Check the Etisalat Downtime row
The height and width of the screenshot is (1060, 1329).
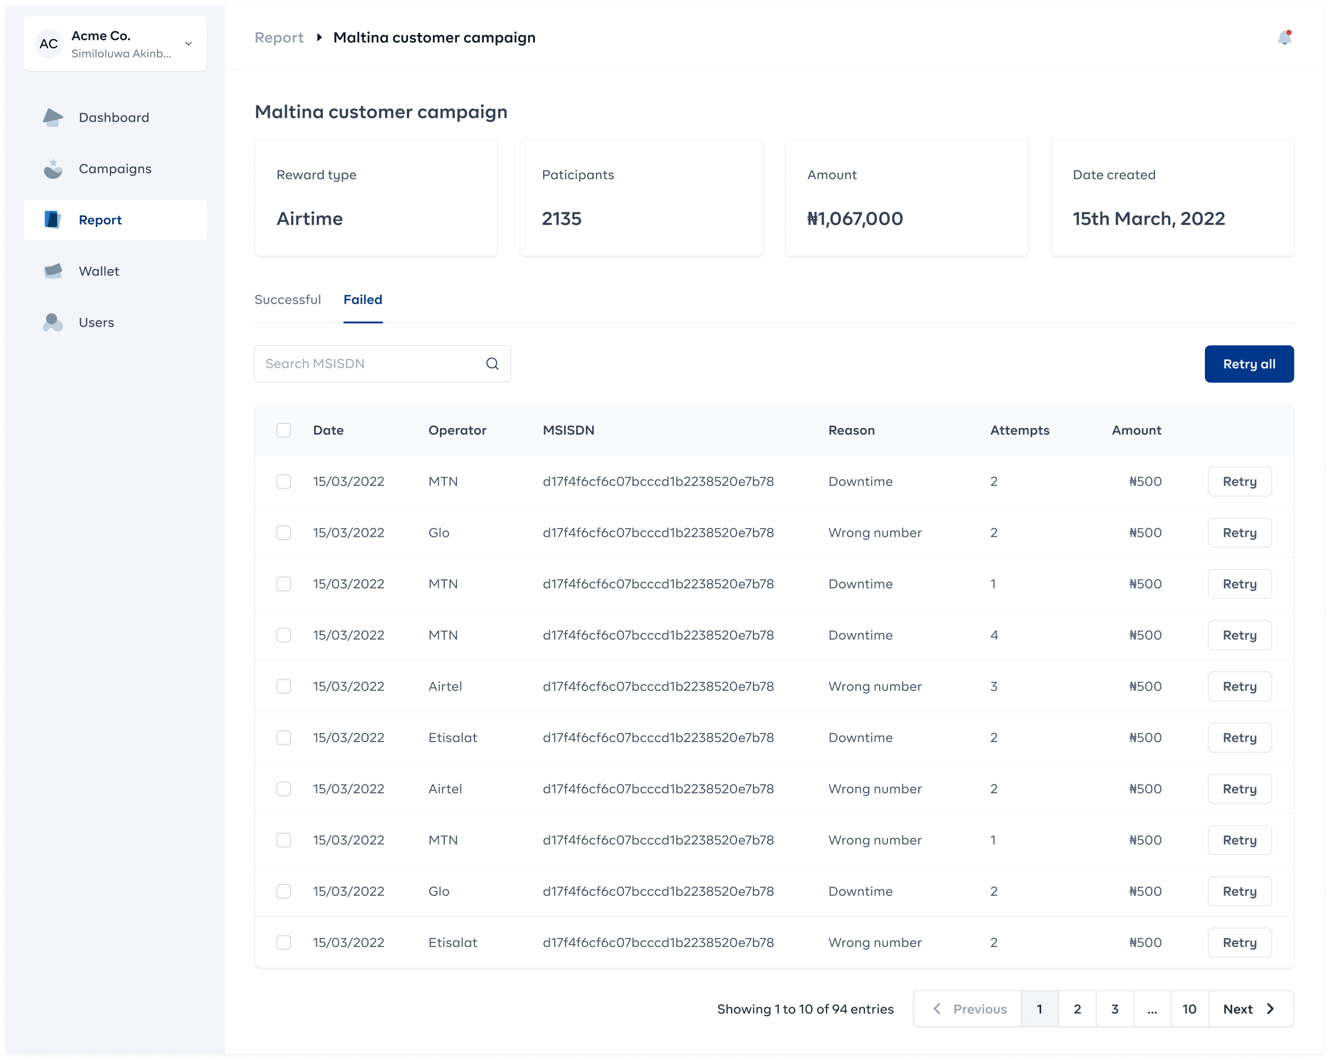point(283,737)
